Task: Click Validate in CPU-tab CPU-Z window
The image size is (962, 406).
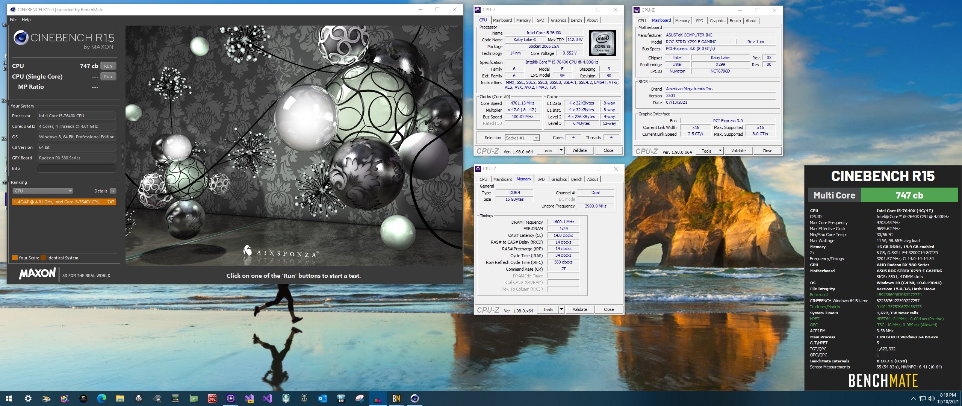Action: pos(579,150)
